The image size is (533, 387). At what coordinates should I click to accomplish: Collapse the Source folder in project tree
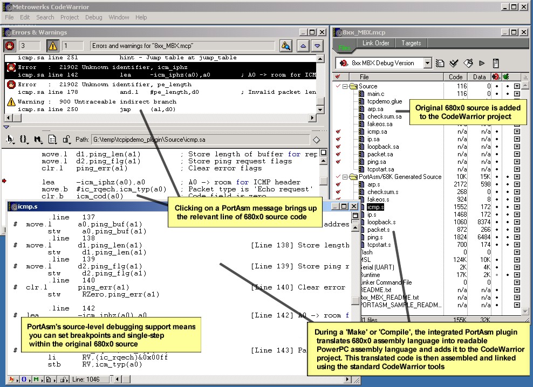coord(344,86)
